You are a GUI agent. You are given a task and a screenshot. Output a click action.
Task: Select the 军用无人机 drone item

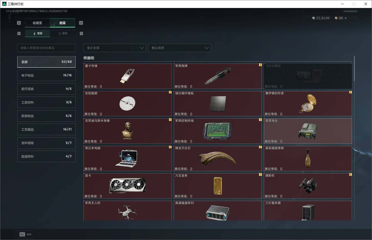click(127, 210)
